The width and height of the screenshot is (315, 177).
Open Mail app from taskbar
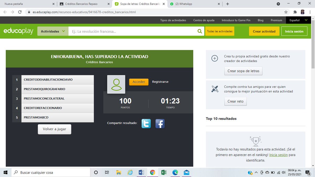(x=187, y=172)
